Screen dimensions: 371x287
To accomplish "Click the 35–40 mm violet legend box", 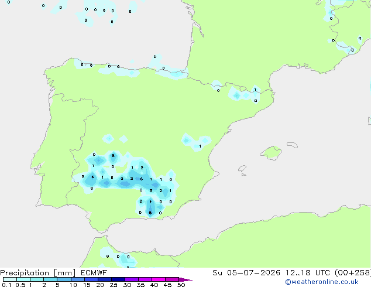I will point(145,279).
